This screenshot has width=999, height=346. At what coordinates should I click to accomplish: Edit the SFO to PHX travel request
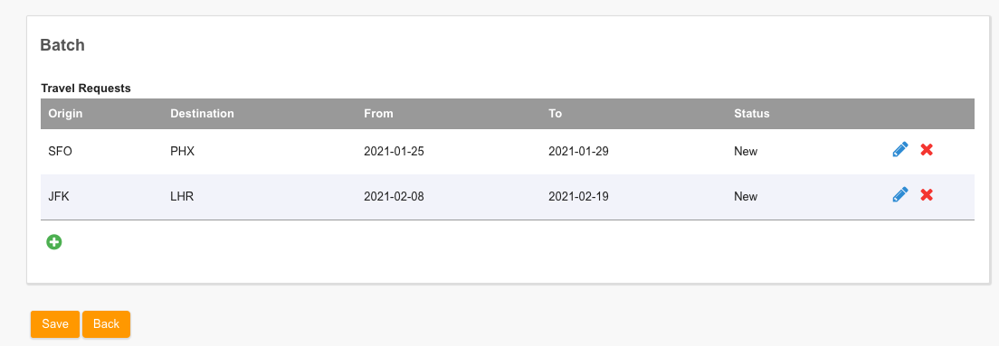point(899,150)
